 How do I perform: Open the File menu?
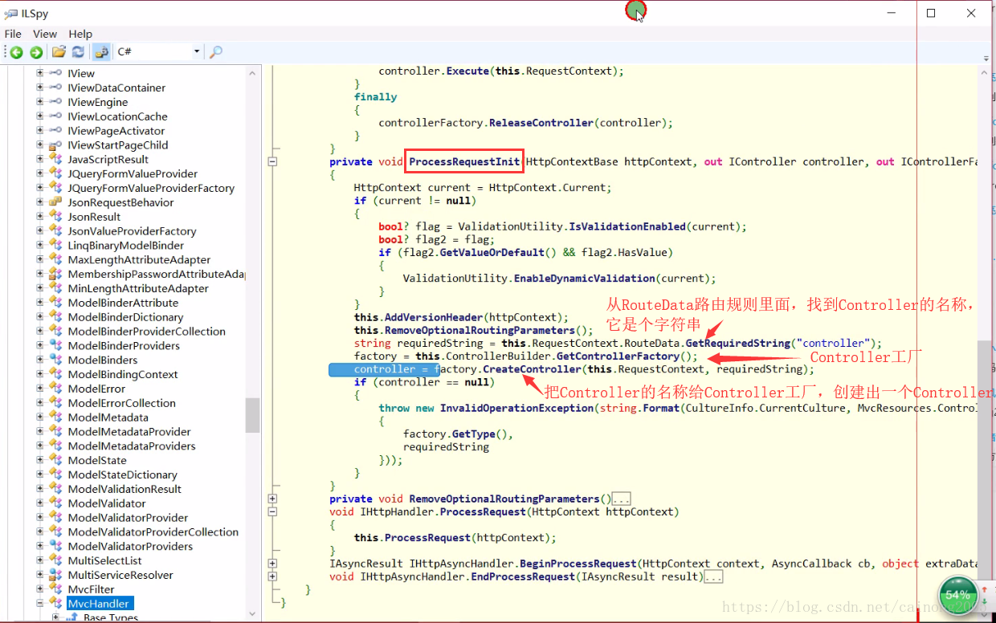click(x=13, y=34)
